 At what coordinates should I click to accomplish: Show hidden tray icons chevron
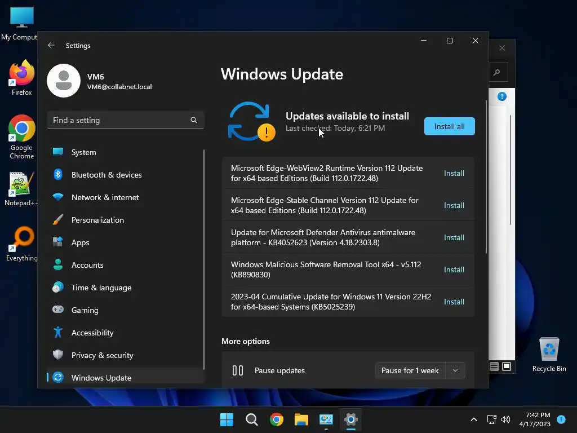pos(474,419)
